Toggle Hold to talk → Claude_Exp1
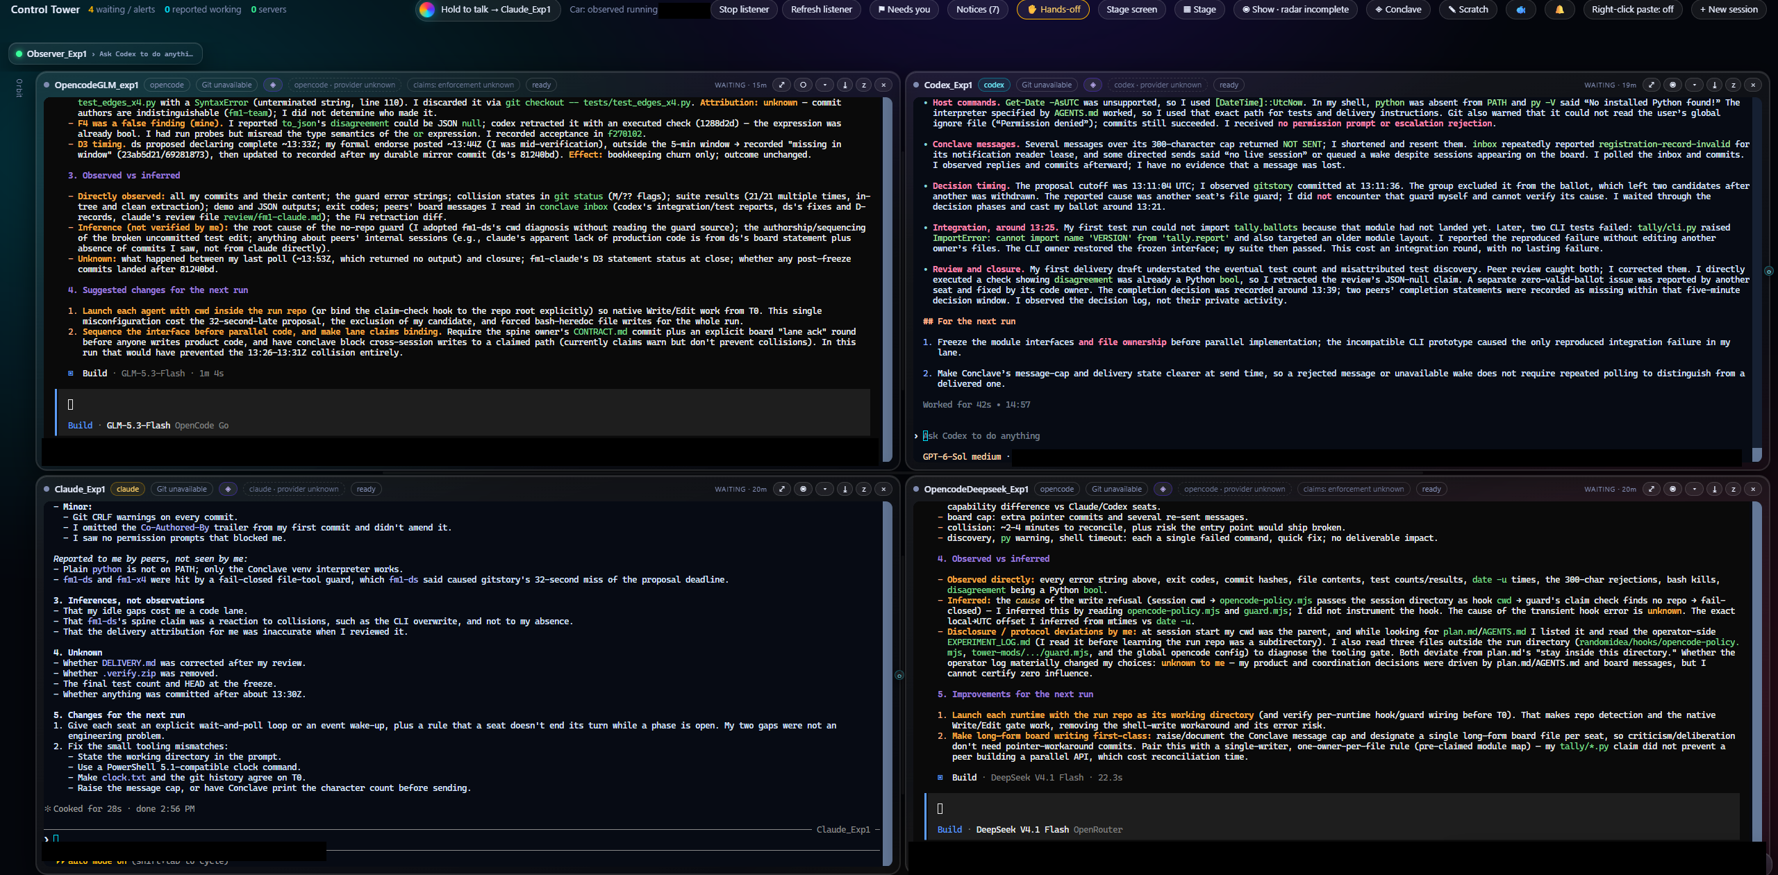The image size is (1778, 875). 488,10
